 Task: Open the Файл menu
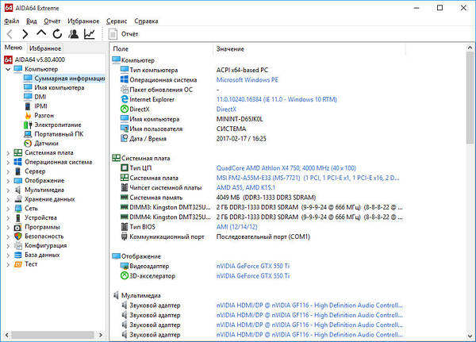click(12, 21)
